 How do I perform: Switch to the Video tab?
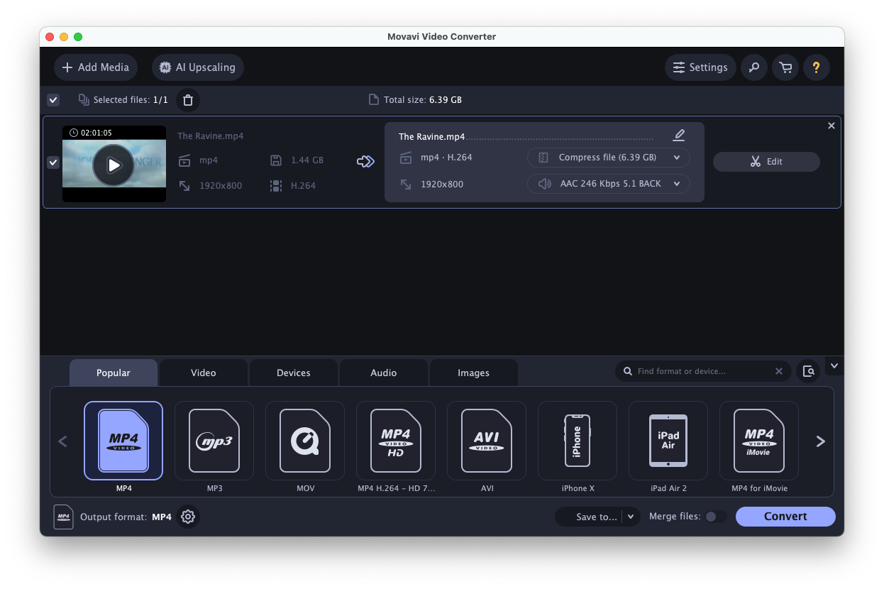[x=204, y=373]
